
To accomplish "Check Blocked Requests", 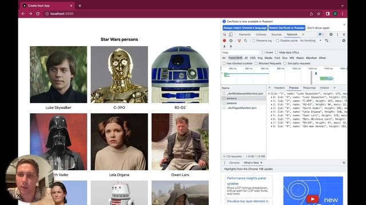I will pyautogui.click(x=256, y=63).
